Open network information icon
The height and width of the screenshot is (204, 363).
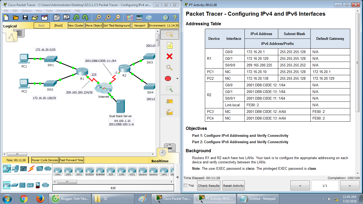point(166,18)
